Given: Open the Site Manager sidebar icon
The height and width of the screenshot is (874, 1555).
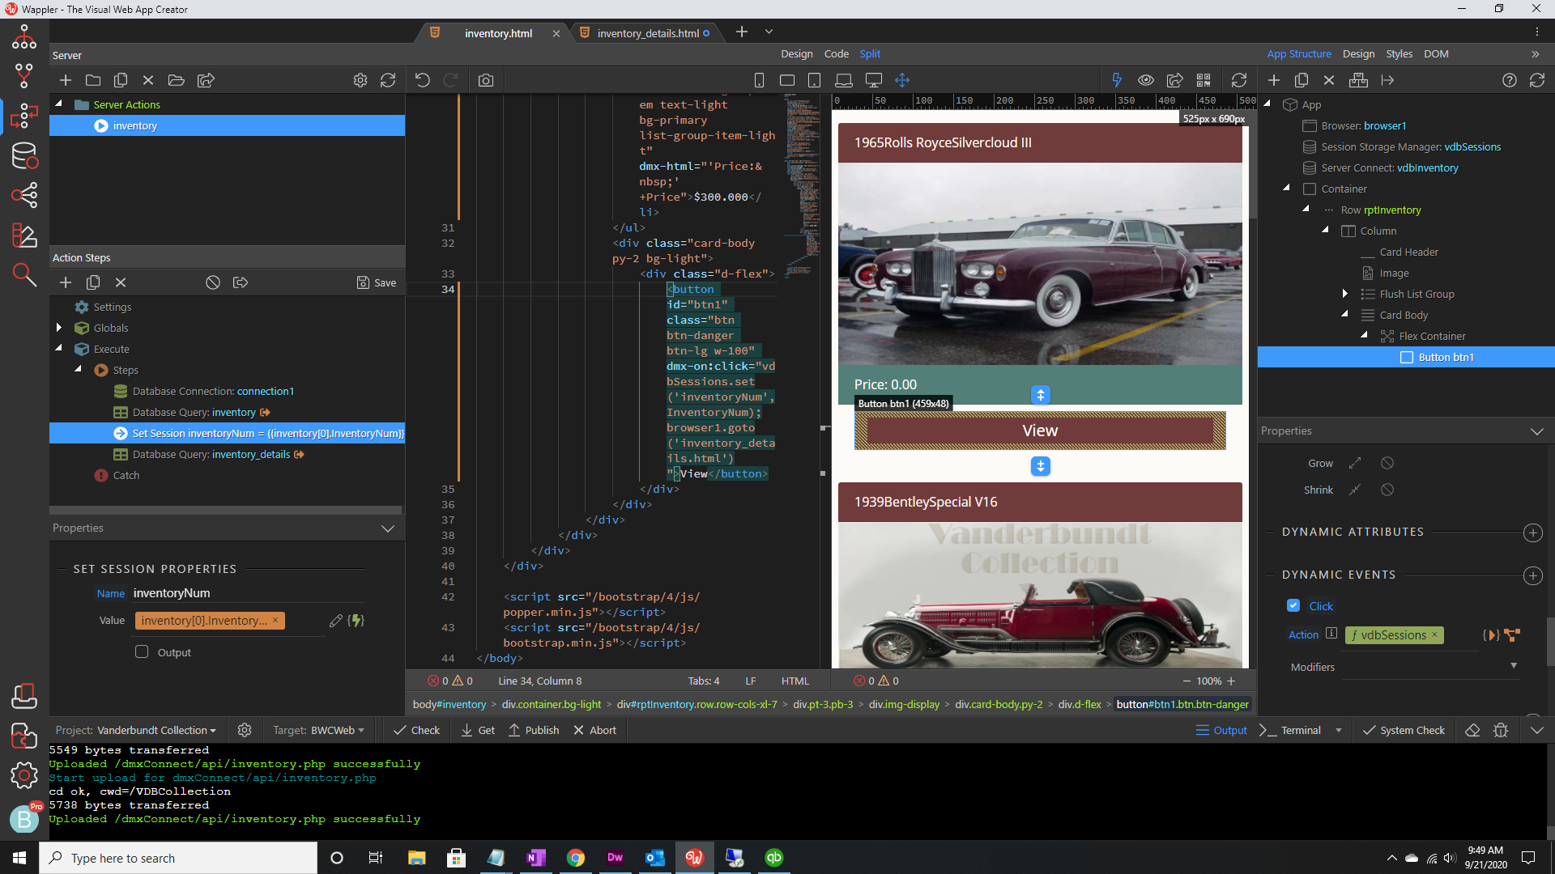Looking at the screenshot, I should (23, 37).
